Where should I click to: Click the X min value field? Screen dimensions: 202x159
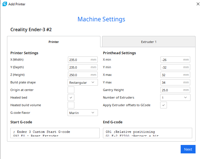click(x=172, y=60)
